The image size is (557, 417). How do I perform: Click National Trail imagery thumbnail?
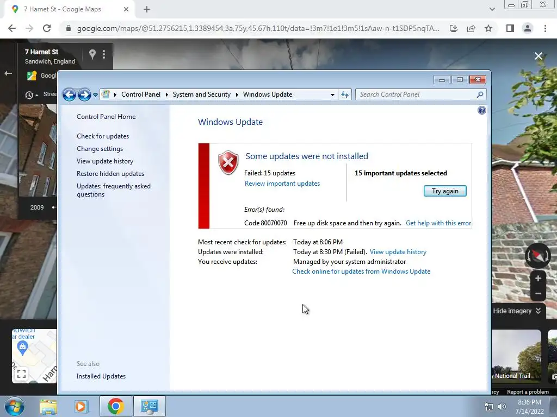pyautogui.click(x=517, y=356)
